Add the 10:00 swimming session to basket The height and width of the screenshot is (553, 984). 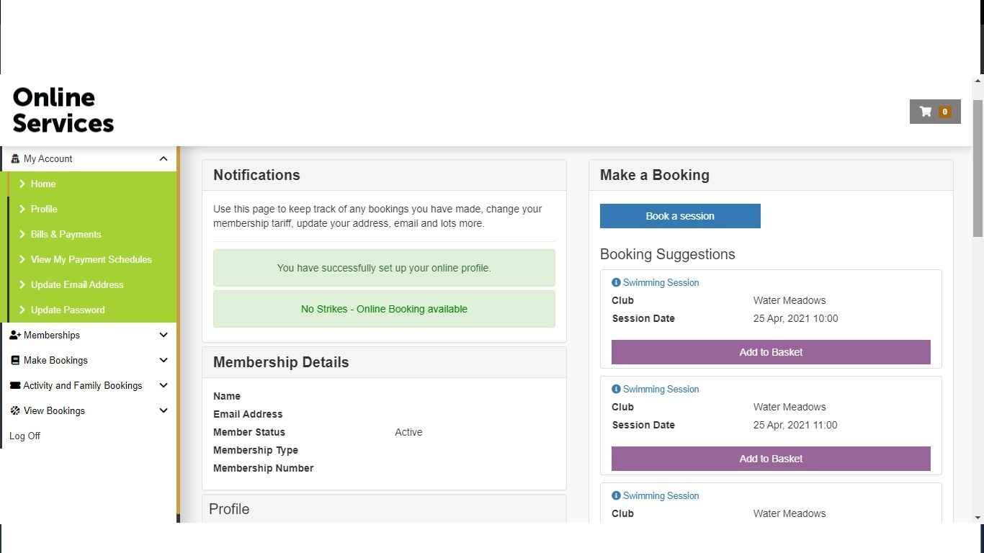tap(771, 352)
